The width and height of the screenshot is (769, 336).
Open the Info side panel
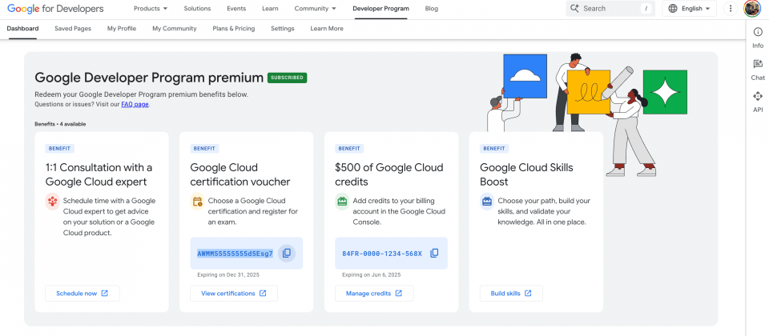click(758, 38)
